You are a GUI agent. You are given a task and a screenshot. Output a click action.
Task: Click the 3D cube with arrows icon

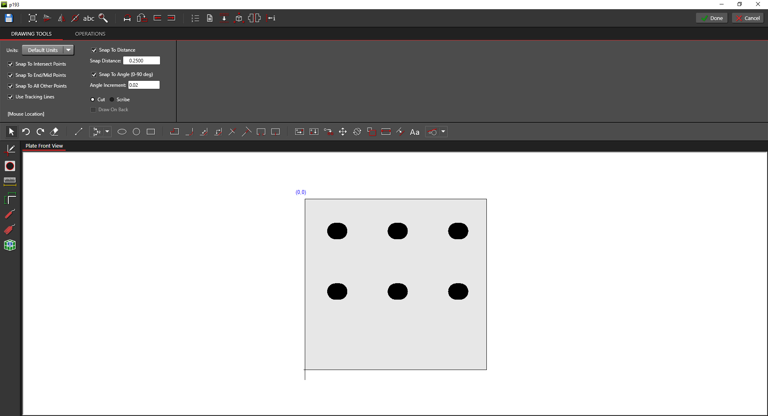[x=239, y=18]
